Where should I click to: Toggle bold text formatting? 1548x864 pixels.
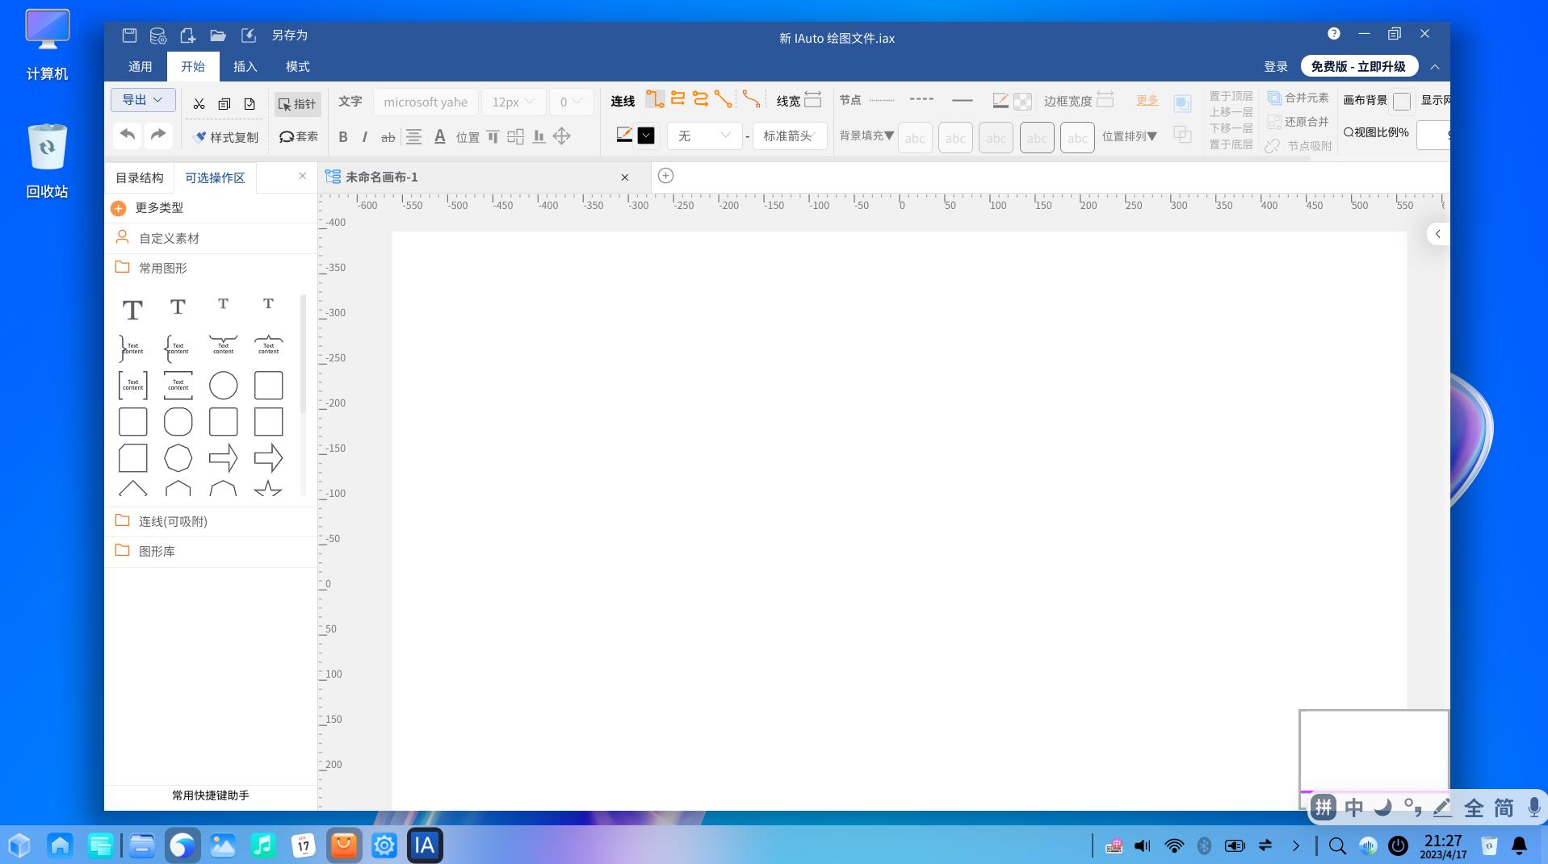click(x=343, y=137)
